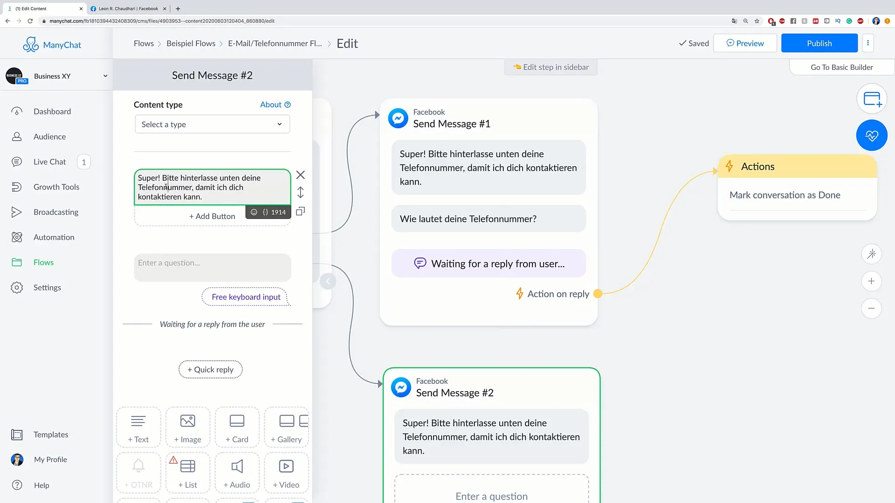
Task: Open the Select a type dropdown
Action: tap(212, 124)
